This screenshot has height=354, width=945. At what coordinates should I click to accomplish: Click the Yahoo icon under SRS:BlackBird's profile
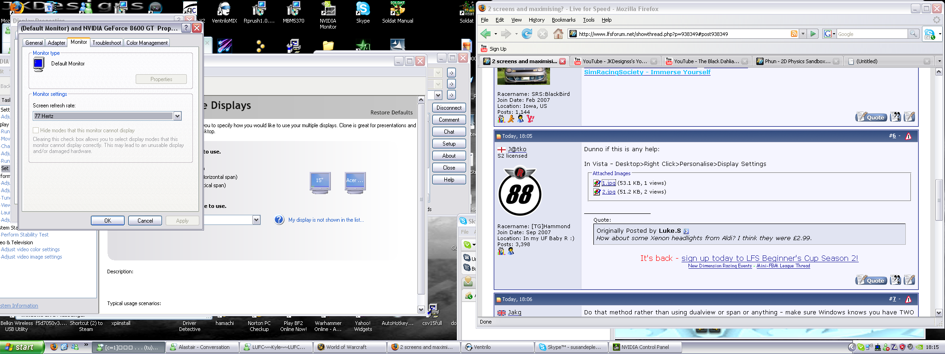(530, 119)
